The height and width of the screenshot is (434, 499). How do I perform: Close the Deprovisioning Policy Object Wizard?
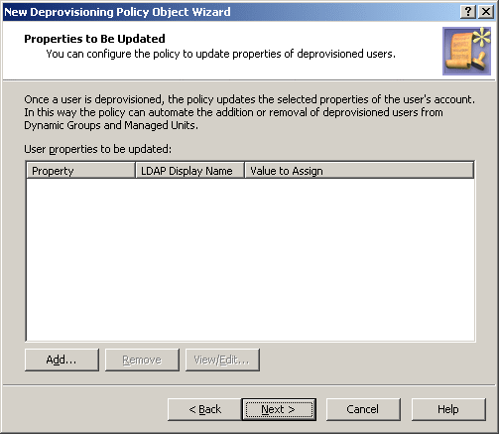pos(486,12)
